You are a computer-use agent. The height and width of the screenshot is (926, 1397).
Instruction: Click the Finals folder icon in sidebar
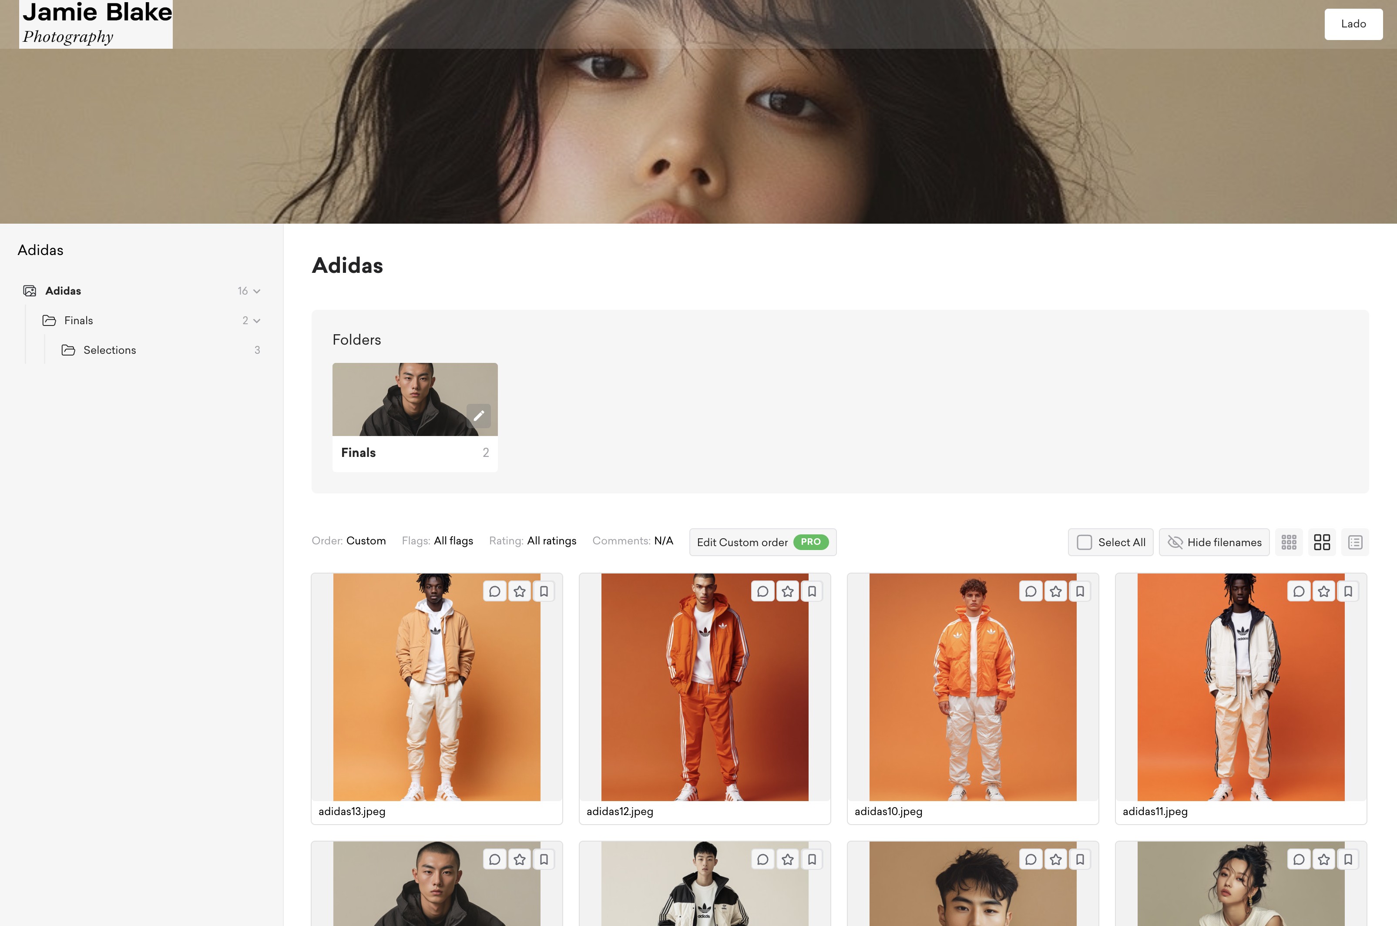coord(49,320)
